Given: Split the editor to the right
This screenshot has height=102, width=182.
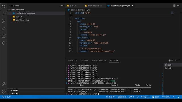Looking at the screenshot, I should tap(174, 5).
